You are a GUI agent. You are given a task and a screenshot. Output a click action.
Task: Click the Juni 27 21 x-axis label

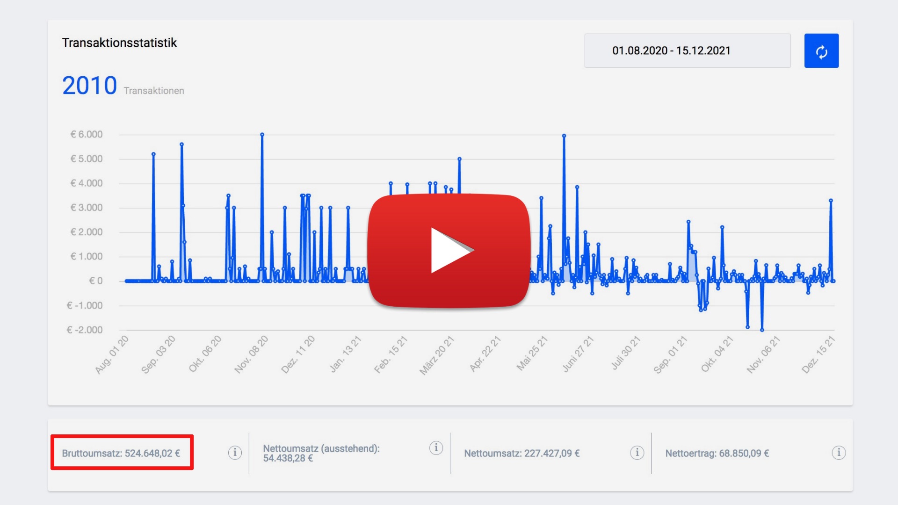578,355
